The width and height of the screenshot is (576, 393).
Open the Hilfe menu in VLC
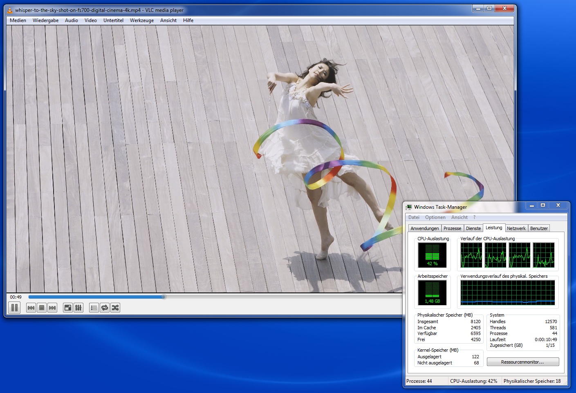pyautogui.click(x=188, y=20)
